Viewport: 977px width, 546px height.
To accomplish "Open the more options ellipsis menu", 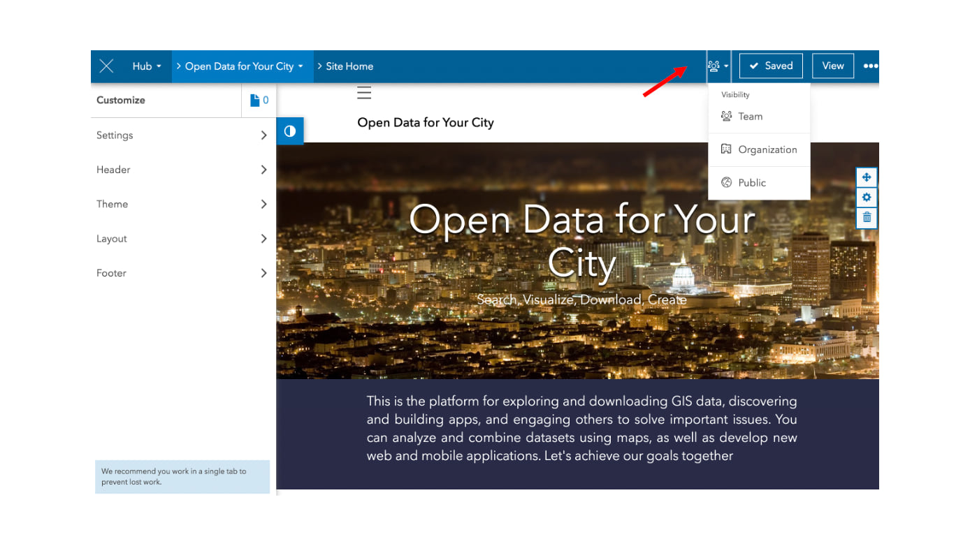I will [x=870, y=66].
